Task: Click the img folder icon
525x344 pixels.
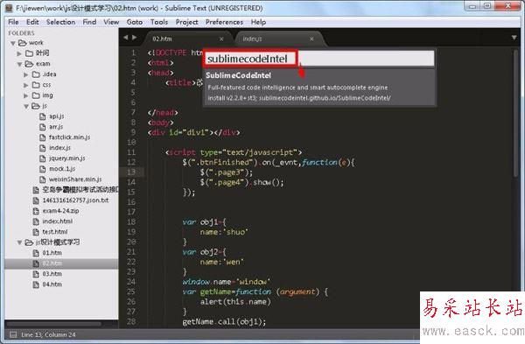Action: [36, 95]
